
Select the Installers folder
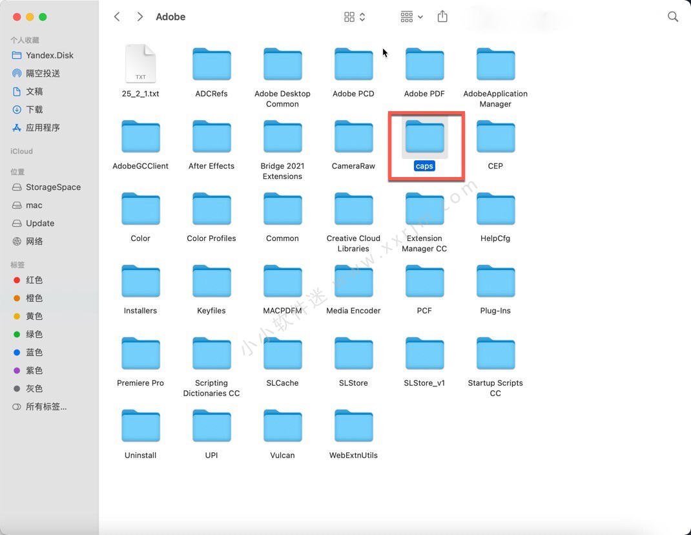pyautogui.click(x=141, y=281)
